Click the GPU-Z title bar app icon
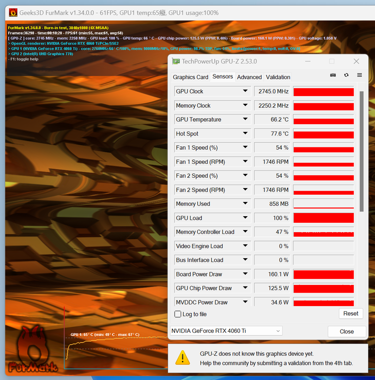Screen dimensions: 375x380 click(x=176, y=62)
